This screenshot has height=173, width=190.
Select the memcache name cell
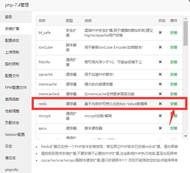(x=48, y=84)
